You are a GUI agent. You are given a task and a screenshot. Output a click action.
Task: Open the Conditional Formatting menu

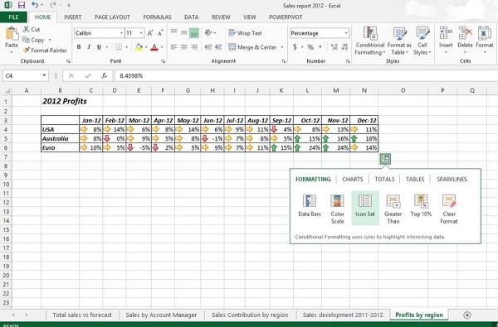tap(370, 41)
